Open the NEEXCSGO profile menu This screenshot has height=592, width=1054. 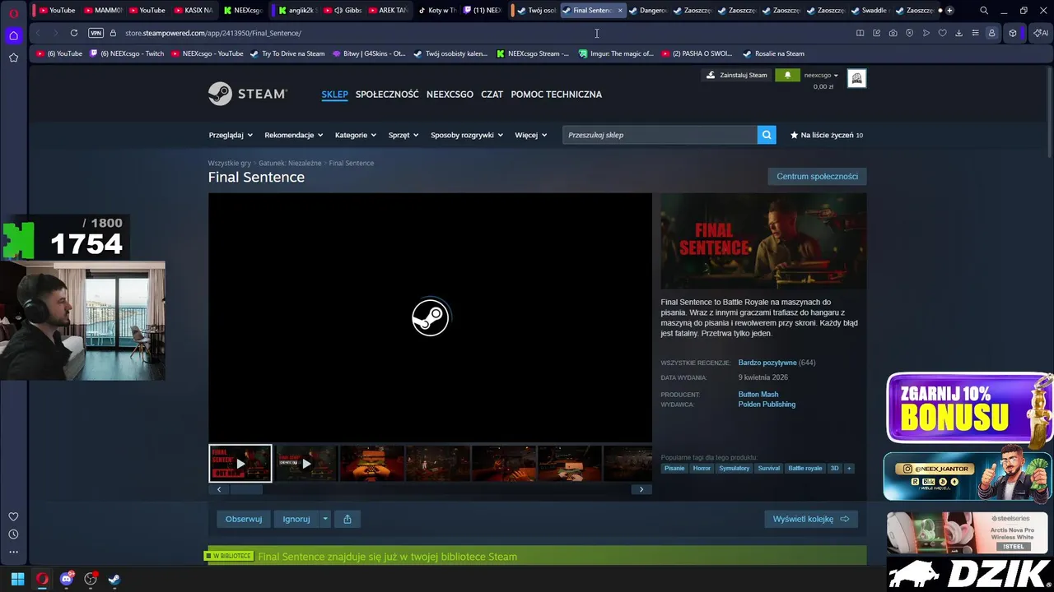click(450, 94)
